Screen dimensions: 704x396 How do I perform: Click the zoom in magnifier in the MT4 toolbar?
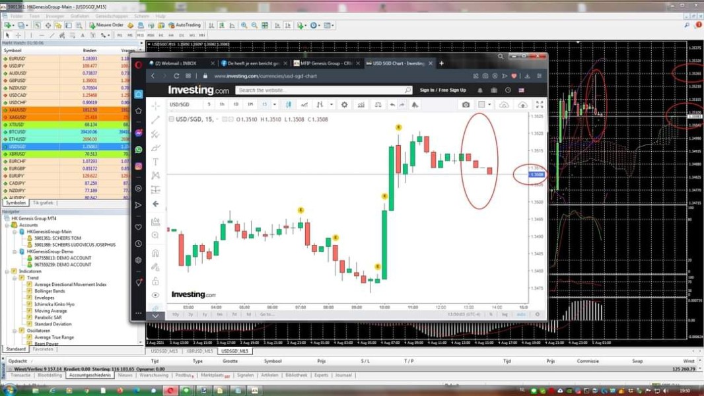tap(244, 26)
